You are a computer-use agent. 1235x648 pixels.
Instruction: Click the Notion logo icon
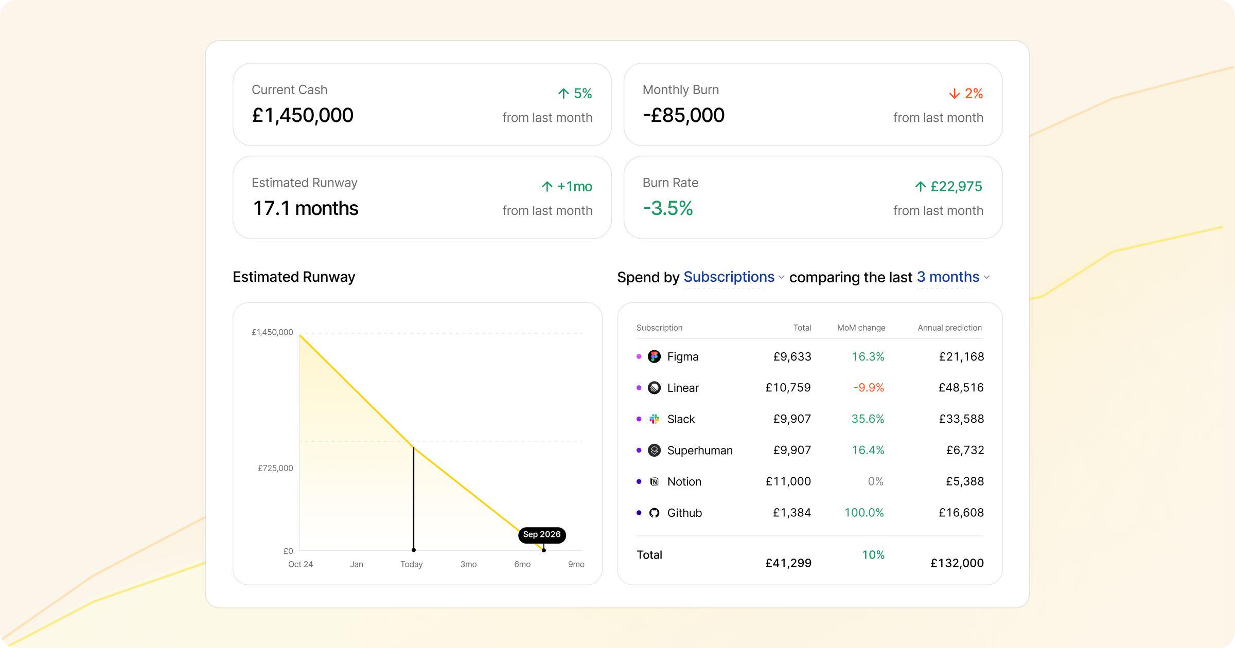(x=654, y=482)
